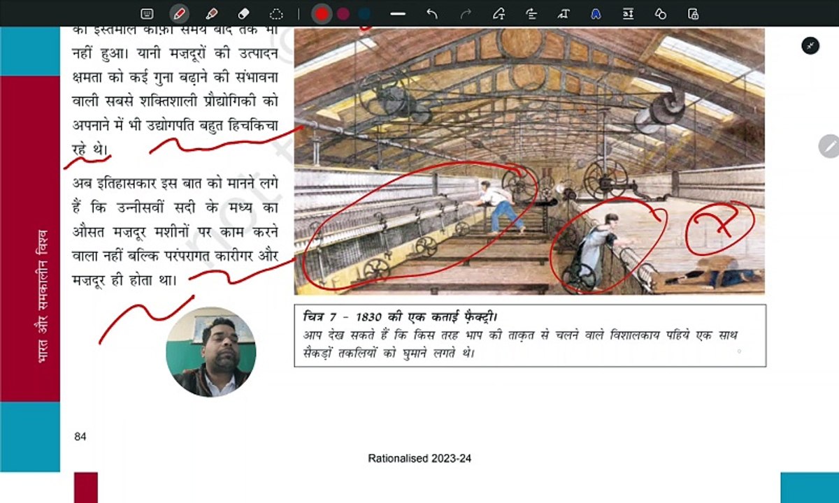
Task: Click the 1830 spinning factory illustration
Action: tap(529, 161)
